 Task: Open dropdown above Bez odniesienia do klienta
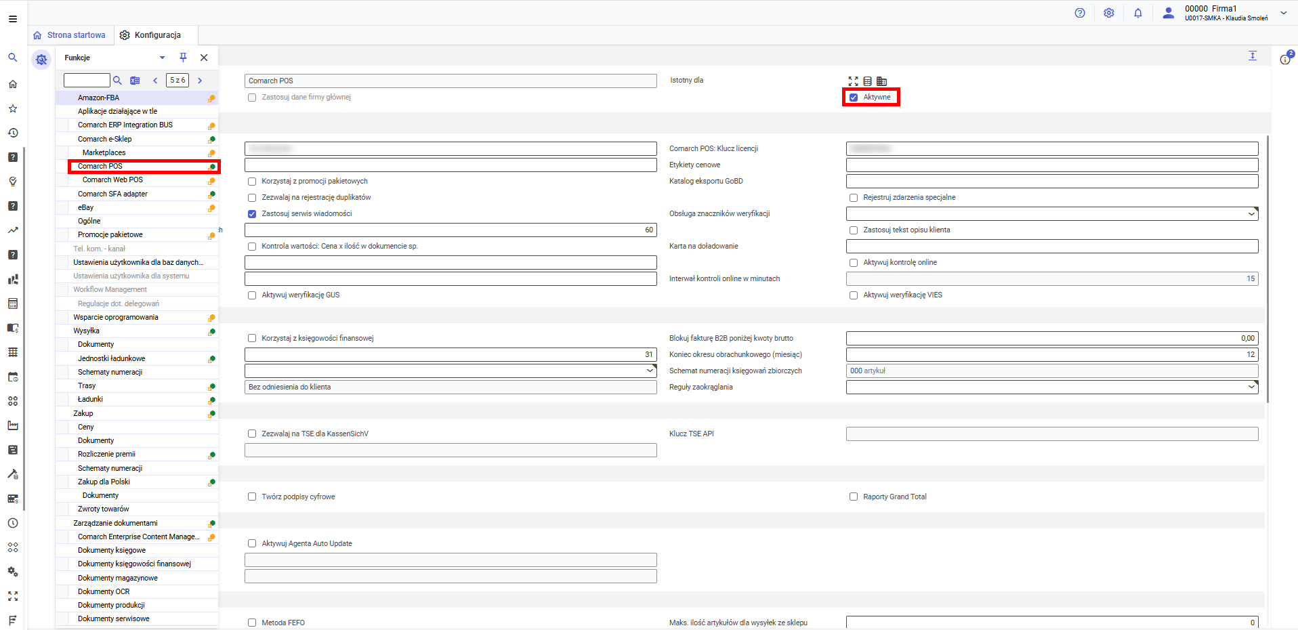[x=650, y=371]
